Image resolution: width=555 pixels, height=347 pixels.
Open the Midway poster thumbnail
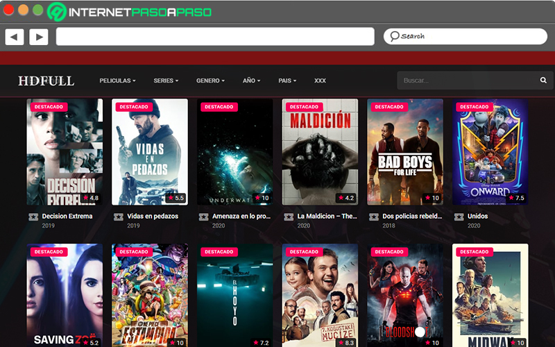coord(490,296)
